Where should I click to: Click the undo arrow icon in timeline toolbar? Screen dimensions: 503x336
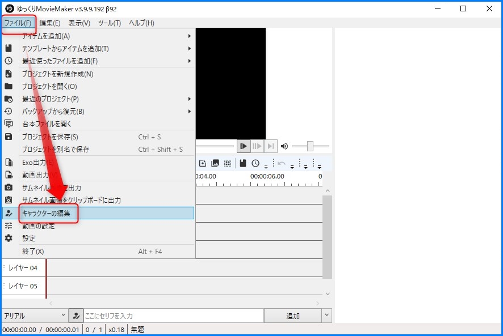[282, 163]
